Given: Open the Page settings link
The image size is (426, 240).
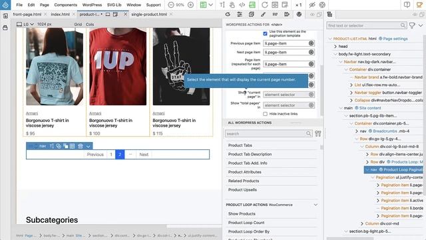Looking at the screenshot, I should click(395, 39).
